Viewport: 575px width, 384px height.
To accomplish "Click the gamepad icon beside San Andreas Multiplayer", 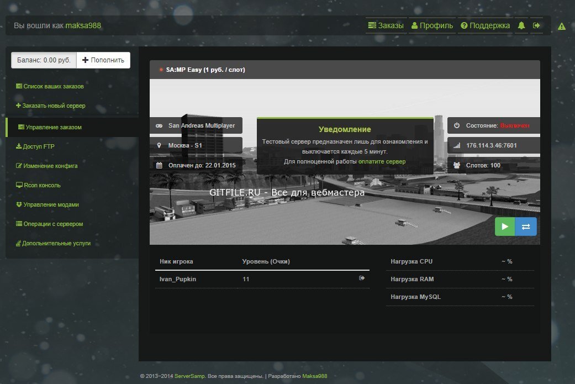I will (x=159, y=126).
